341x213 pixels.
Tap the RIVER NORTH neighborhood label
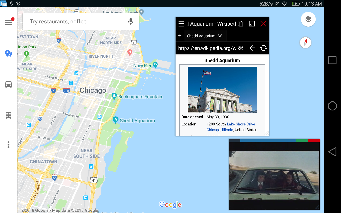click(x=101, y=56)
